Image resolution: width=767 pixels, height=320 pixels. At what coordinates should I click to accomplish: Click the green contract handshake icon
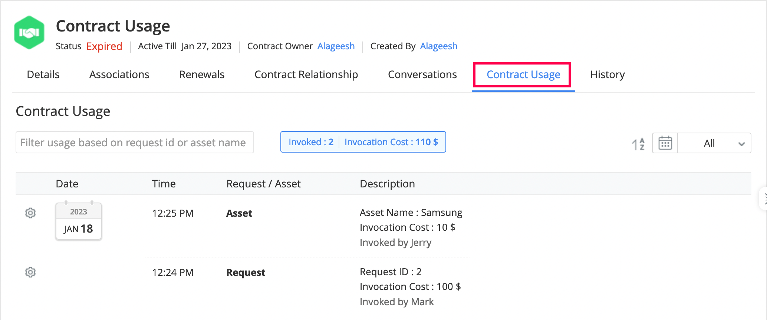[x=29, y=33]
